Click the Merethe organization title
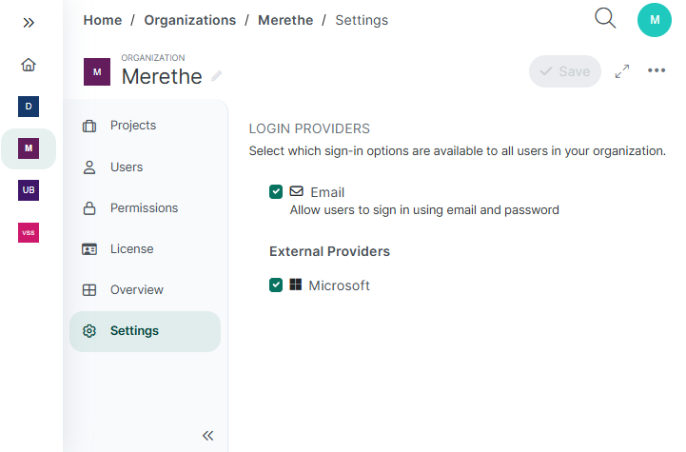Viewport: 686px width, 452px height. (x=162, y=76)
